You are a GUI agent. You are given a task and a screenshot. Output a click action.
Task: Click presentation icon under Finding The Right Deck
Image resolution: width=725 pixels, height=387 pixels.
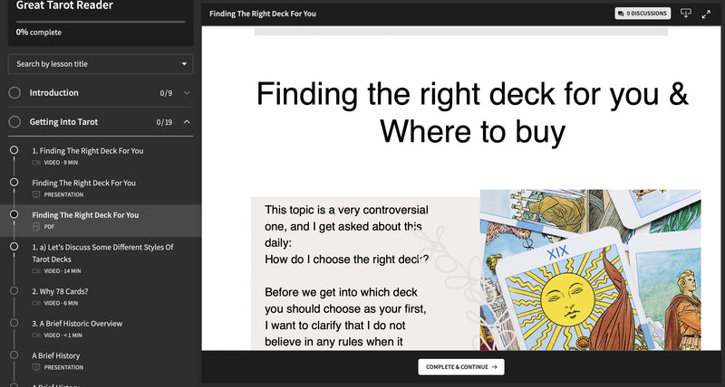[36, 194]
